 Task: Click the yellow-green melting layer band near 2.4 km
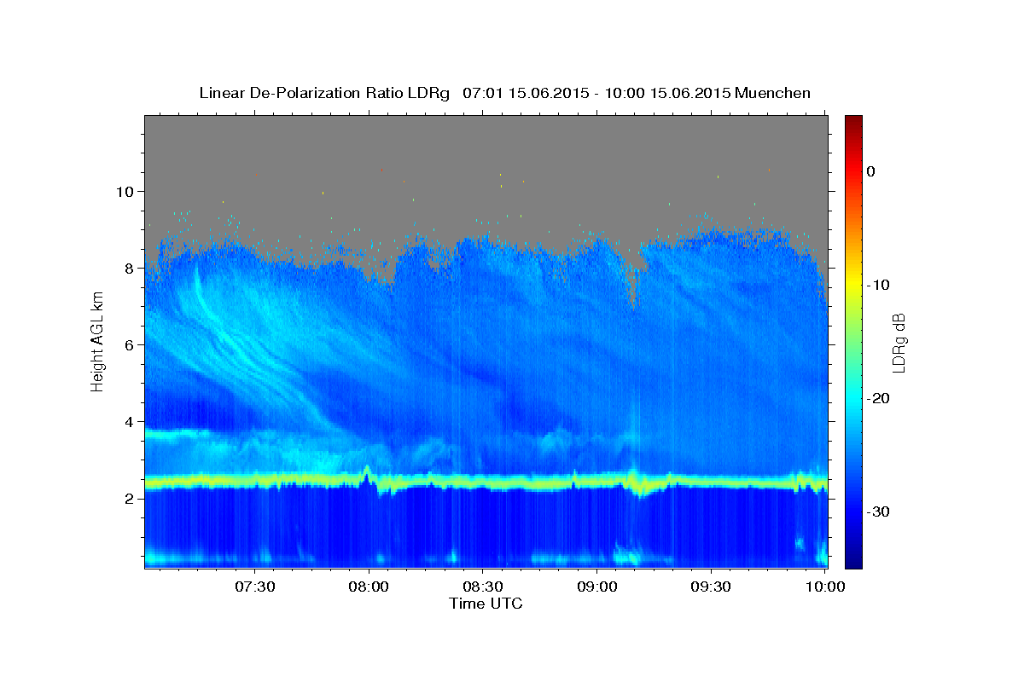(x=486, y=483)
